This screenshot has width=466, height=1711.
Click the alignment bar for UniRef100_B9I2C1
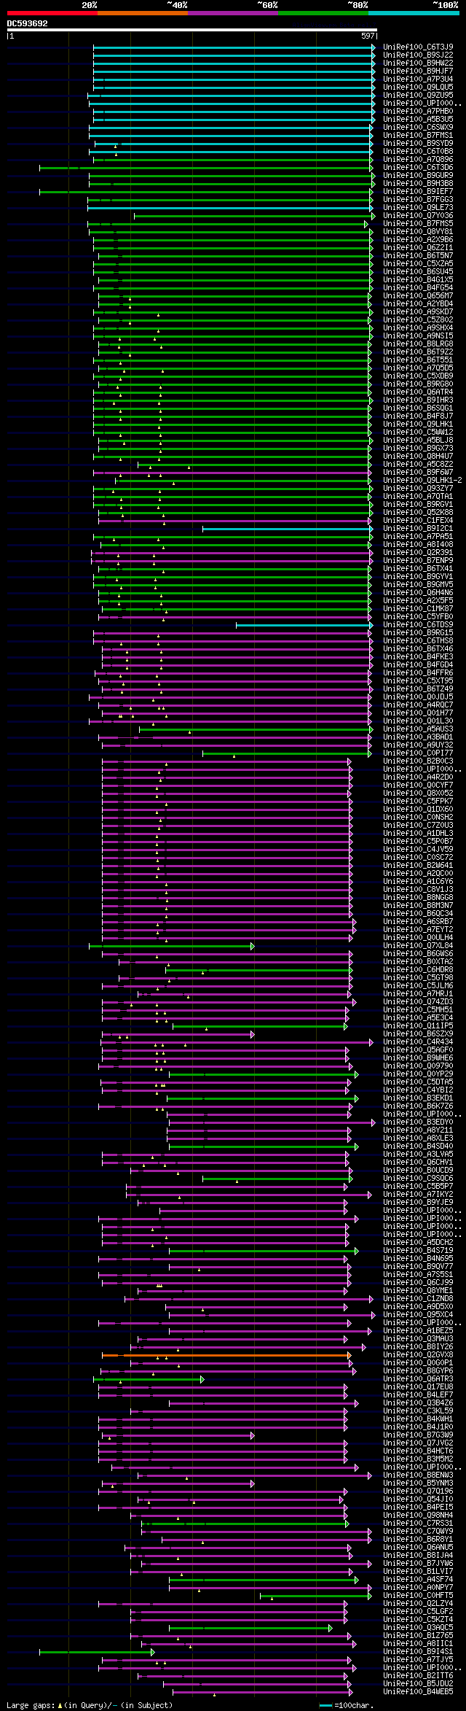[288, 528]
